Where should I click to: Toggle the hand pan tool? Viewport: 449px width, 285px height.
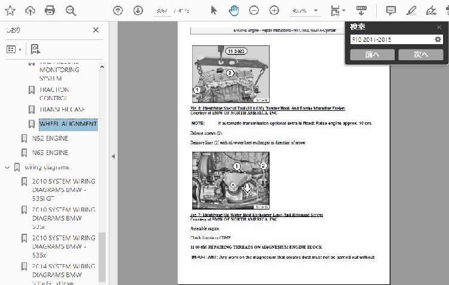point(233,10)
